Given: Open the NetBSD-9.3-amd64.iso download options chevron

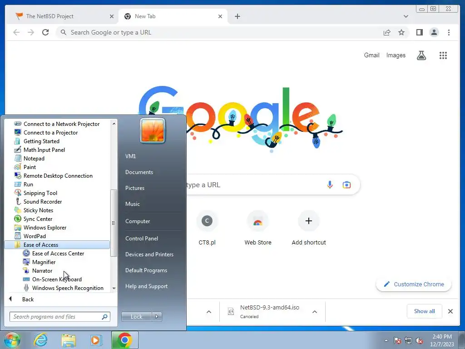Looking at the screenshot, I should [x=315, y=312].
